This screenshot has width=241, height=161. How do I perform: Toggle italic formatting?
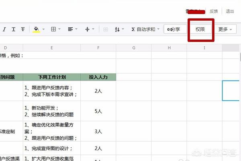coord(4,29)
